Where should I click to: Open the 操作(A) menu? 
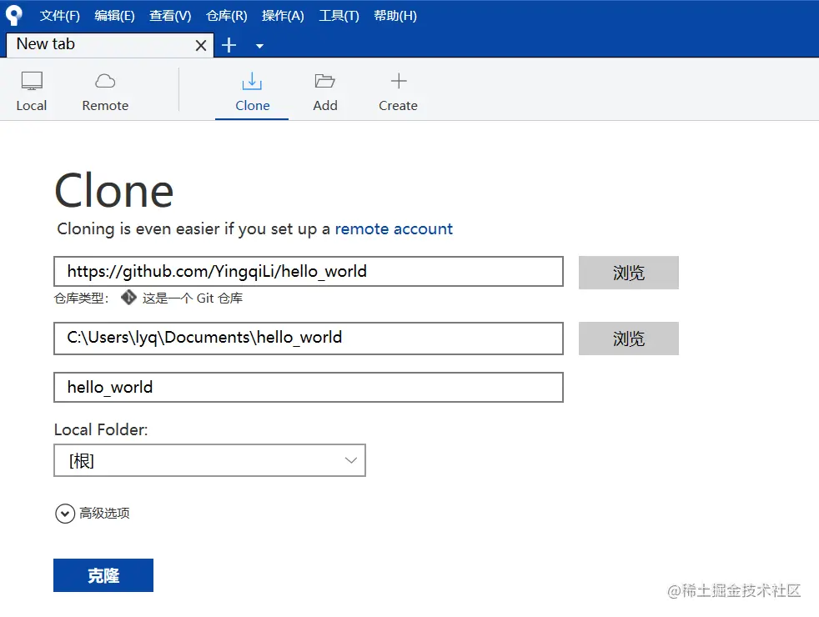283,16
